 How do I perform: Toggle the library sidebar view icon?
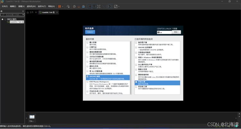tap(90, 6)
